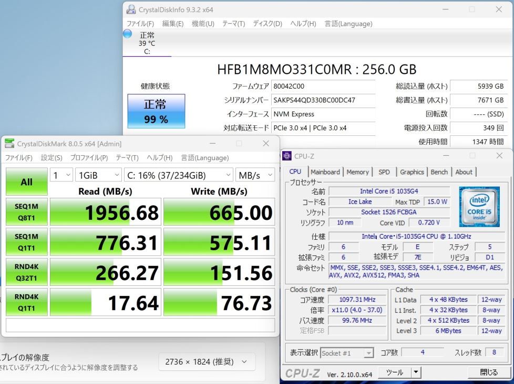The width and height of the screenshot is (514, 384).
Task: Click the code name field Ice Lake
Action: point(360,202)
